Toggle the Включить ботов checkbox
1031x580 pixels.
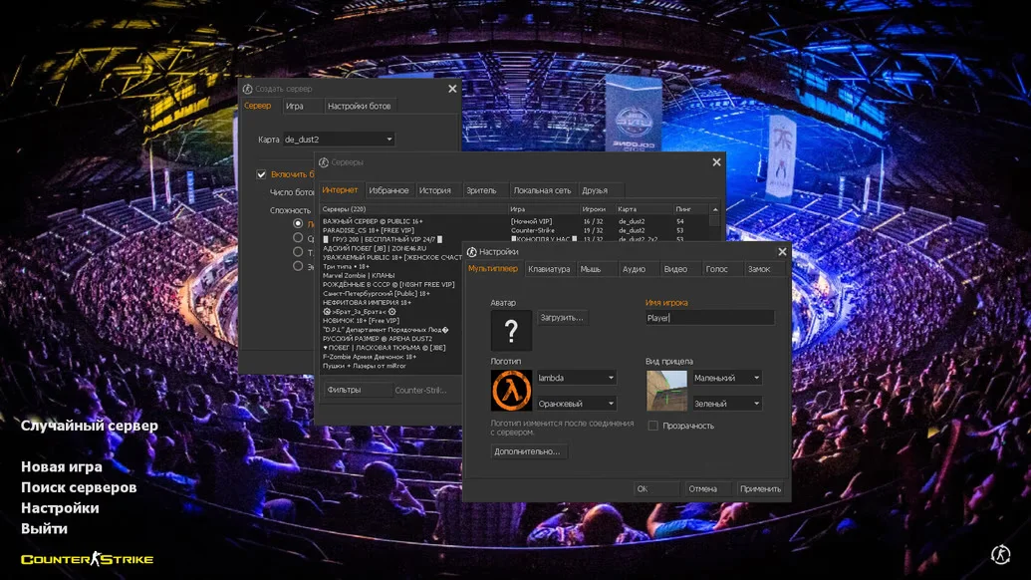pos(261,174)
